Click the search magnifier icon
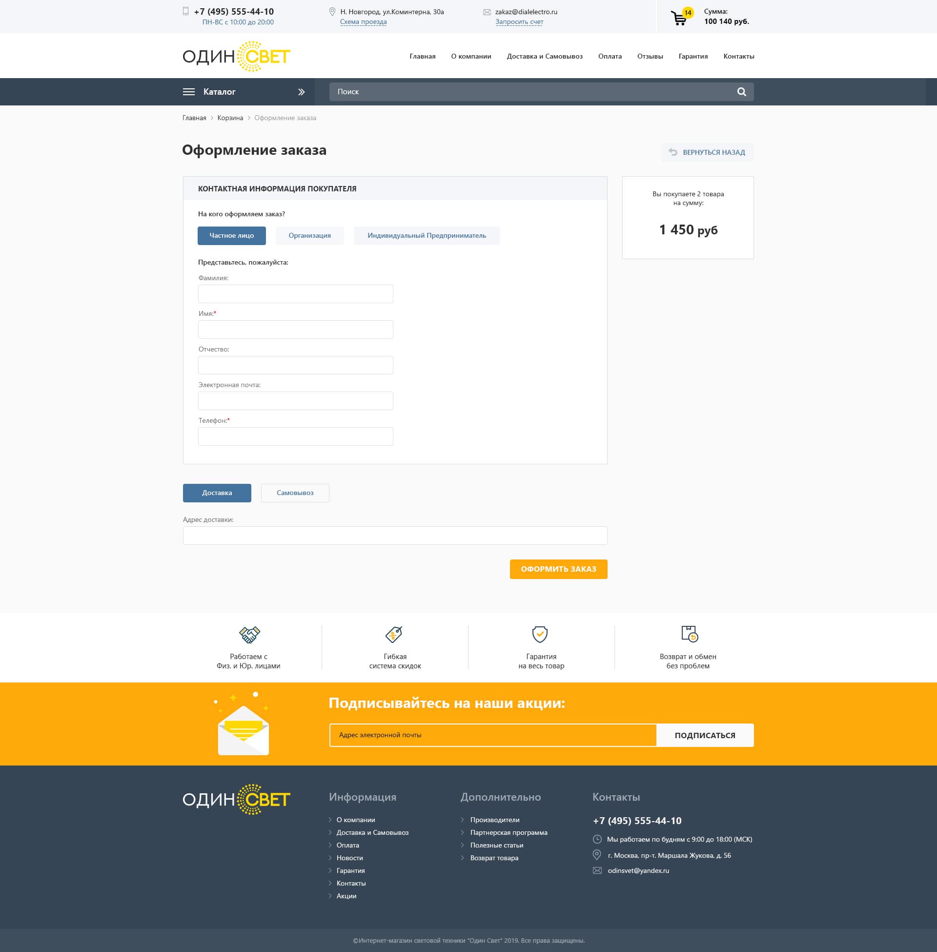The height and width of the screenshot is (952, 937). coord(741,92)
